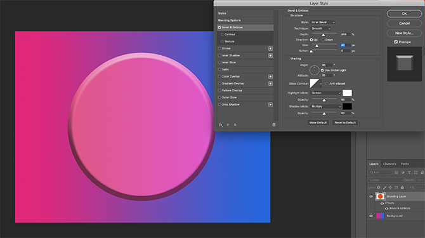Click the black Shadow color swatch
Image resolution: width=425 pixels, height=238 pixels.
pyautogui.click(x=347, y=107)
